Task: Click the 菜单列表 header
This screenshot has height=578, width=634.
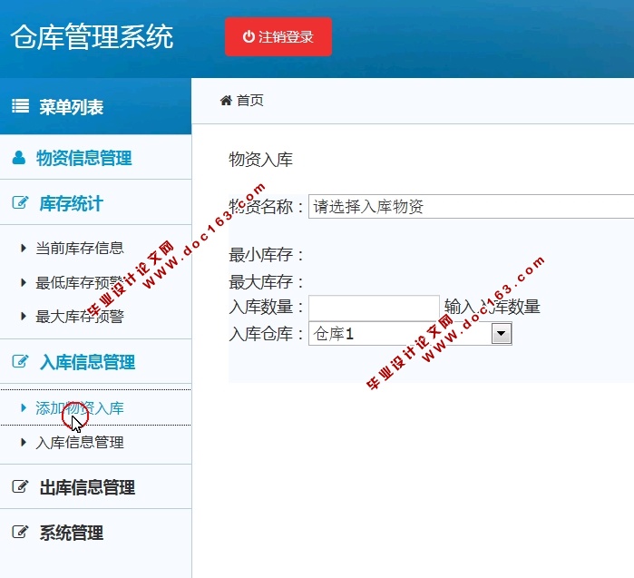Action: (72, 107)
